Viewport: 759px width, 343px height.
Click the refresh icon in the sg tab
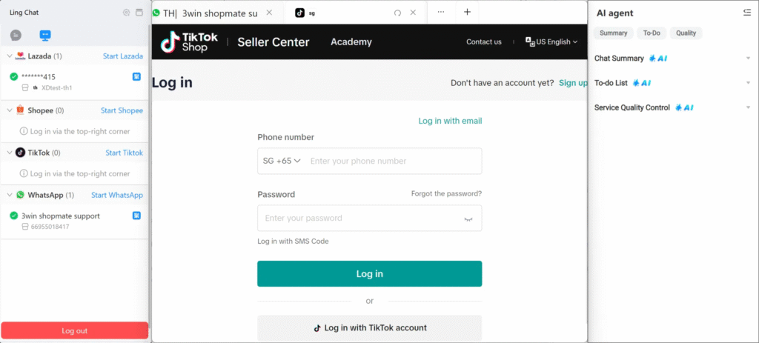tap(397, 13)
